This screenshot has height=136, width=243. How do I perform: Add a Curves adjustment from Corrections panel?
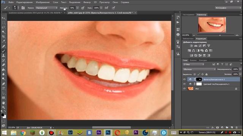[200, 46]
